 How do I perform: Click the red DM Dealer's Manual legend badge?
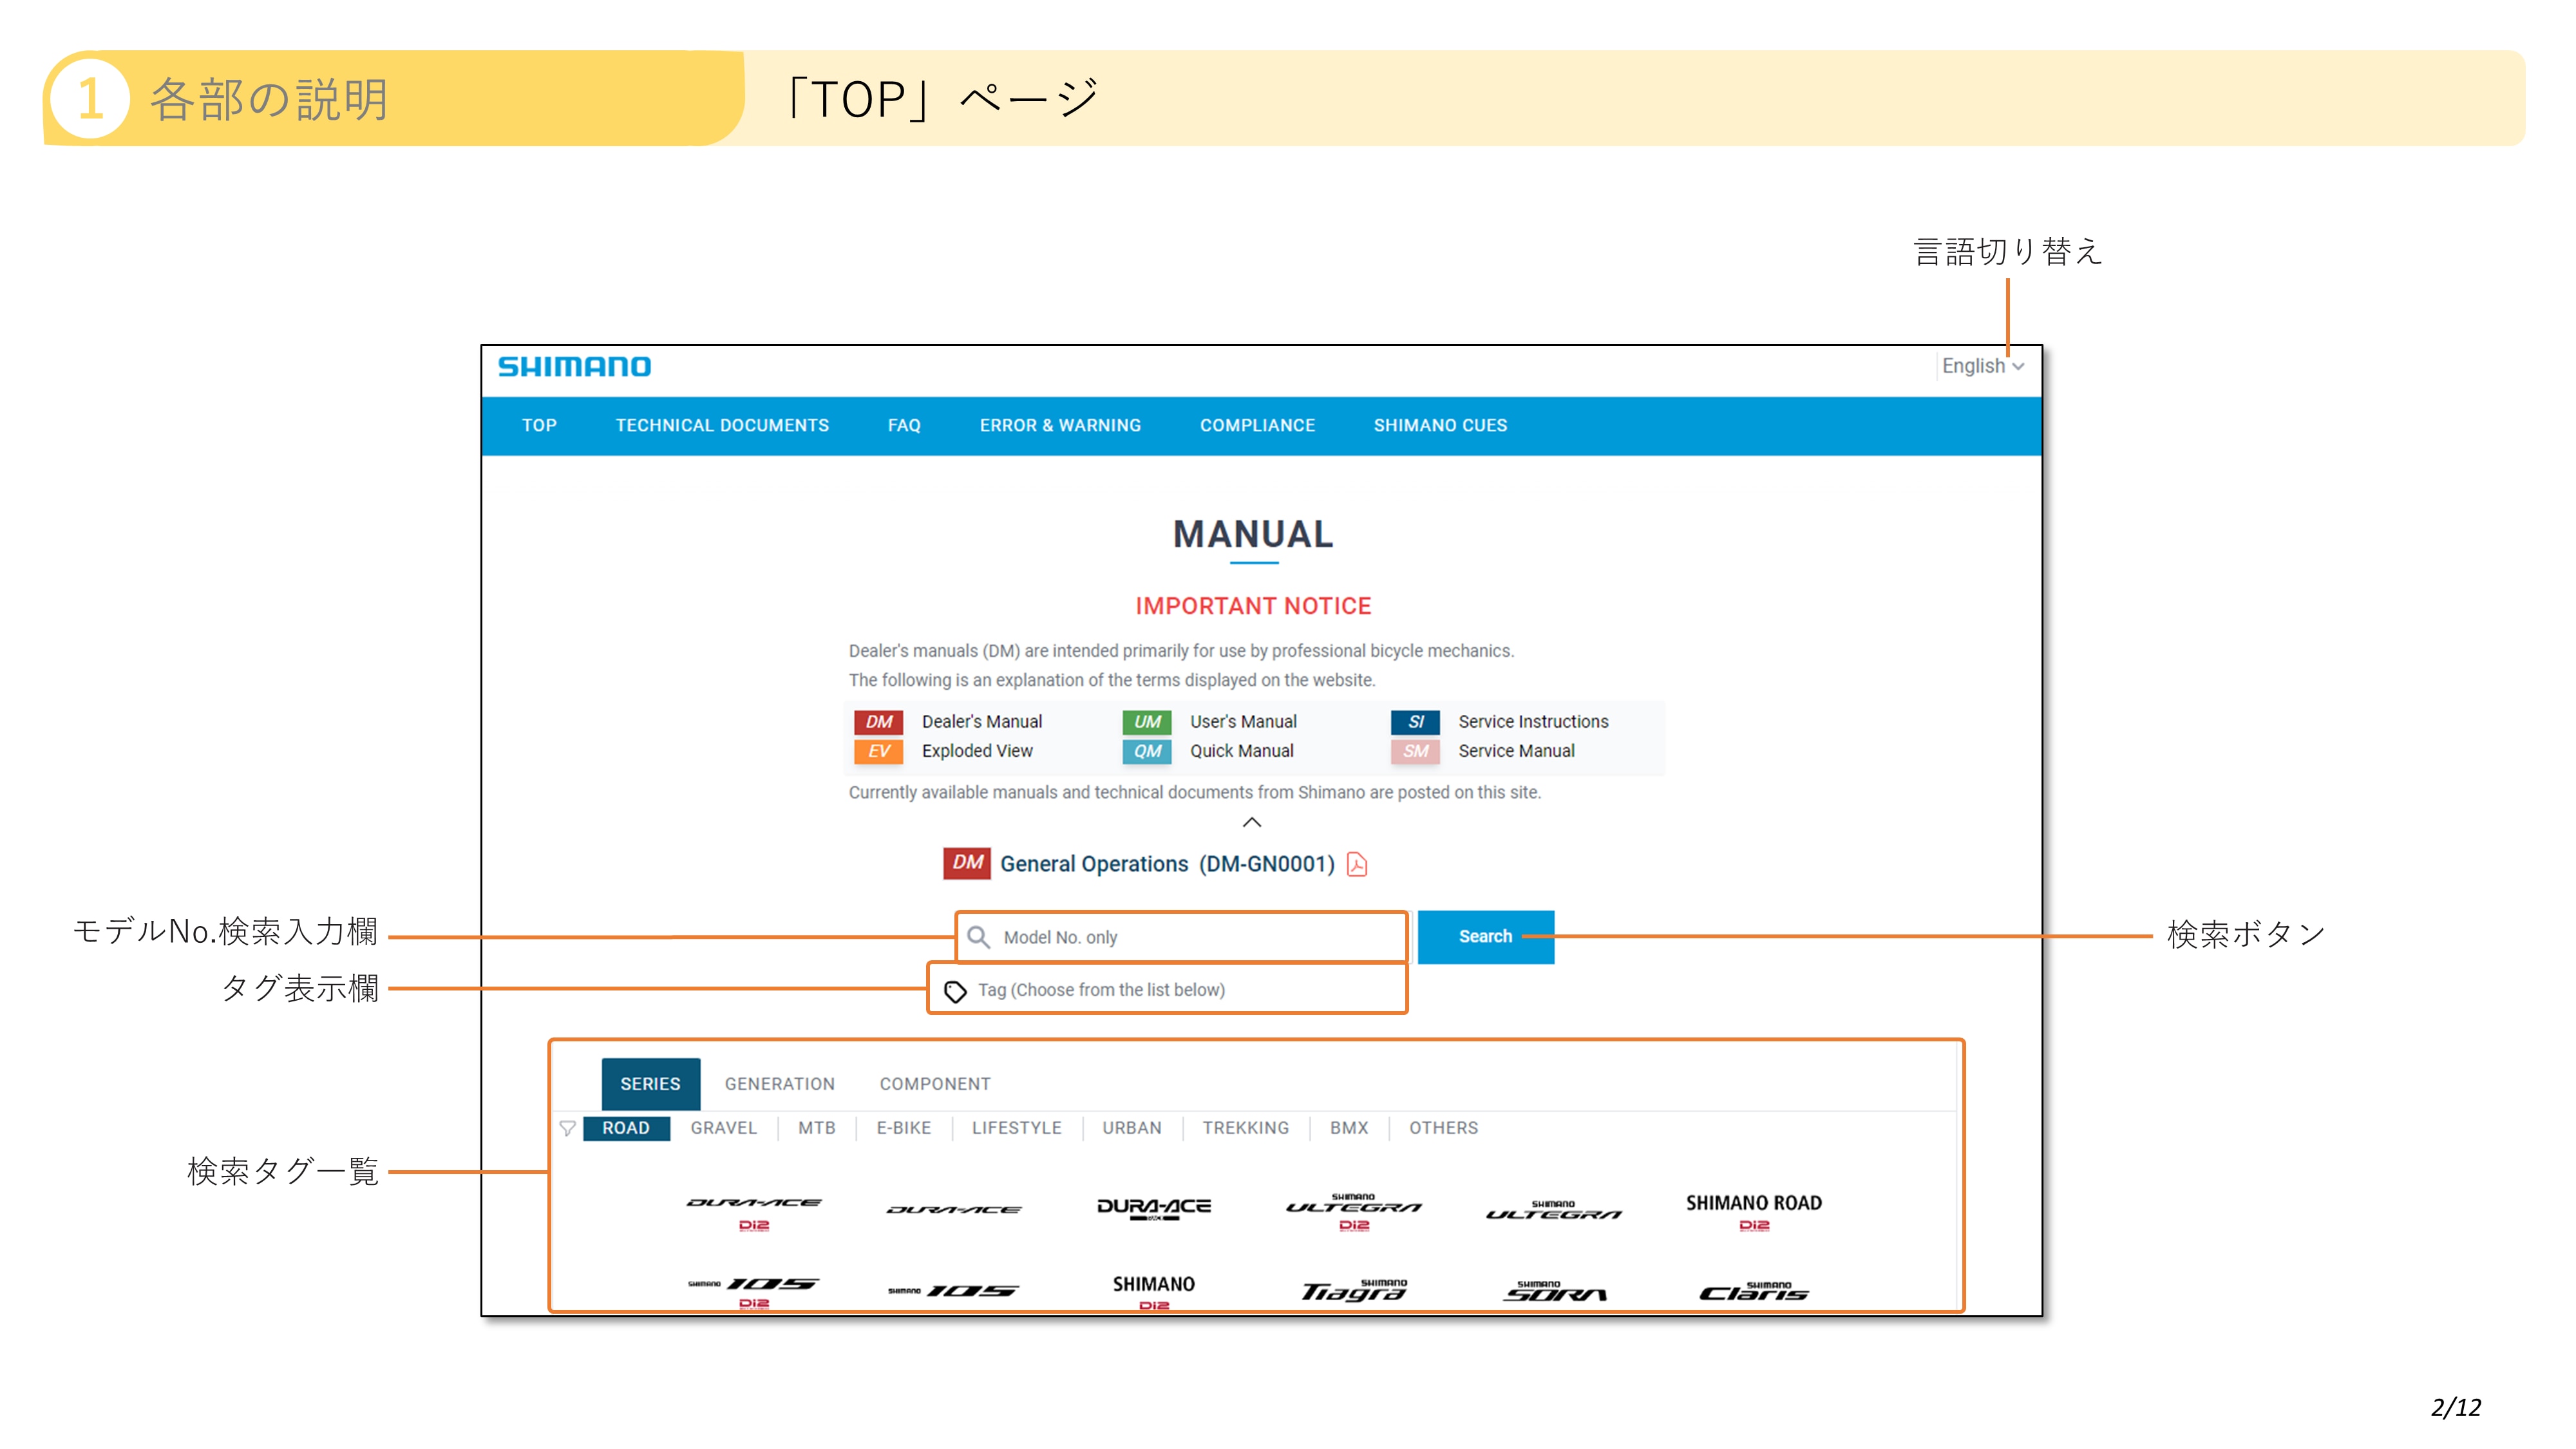[x=878, y=722]
